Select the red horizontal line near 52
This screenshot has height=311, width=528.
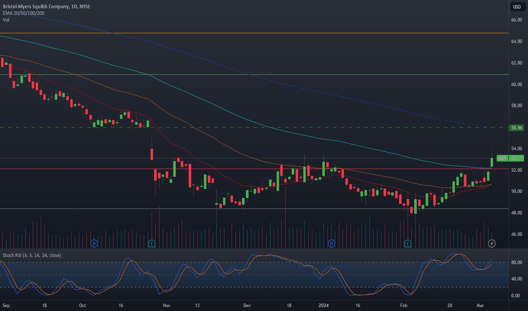[x=254, y=169]
